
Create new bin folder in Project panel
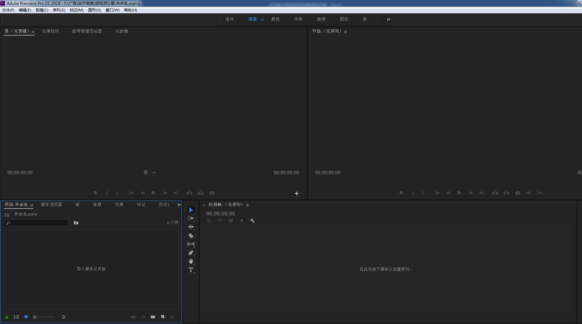coord(153,317)
